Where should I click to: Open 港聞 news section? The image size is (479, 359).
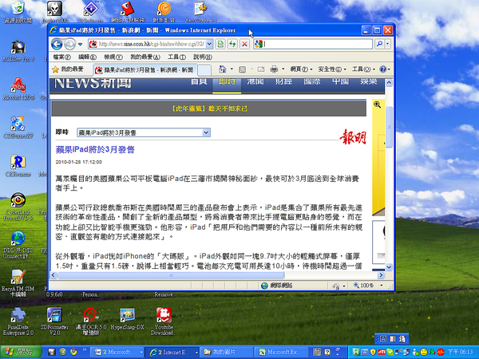click(255, 82)
